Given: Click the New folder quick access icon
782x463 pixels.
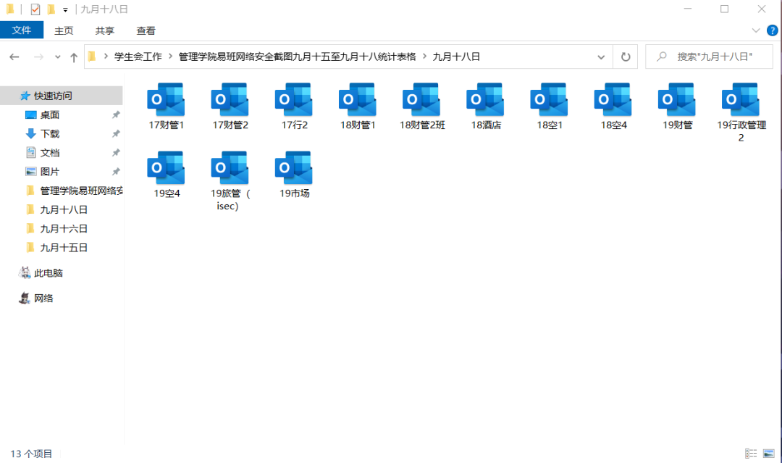Looking at the screenshot, I should click(51, 9).
